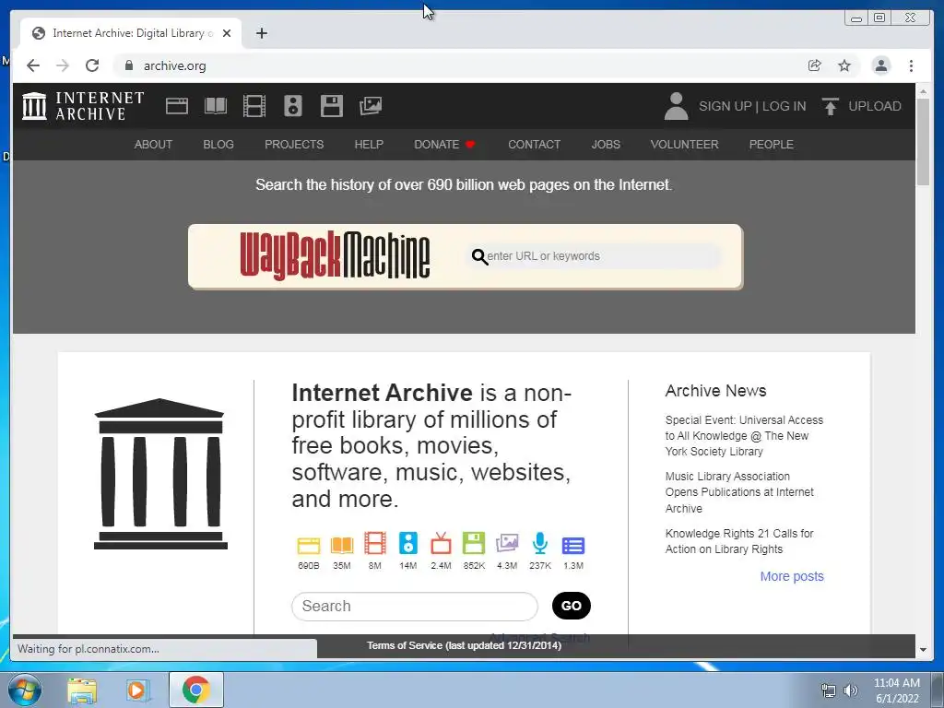944x708 pixels.
Task: Click the Internet Archive logo in header
Action: tap(83, 106)
